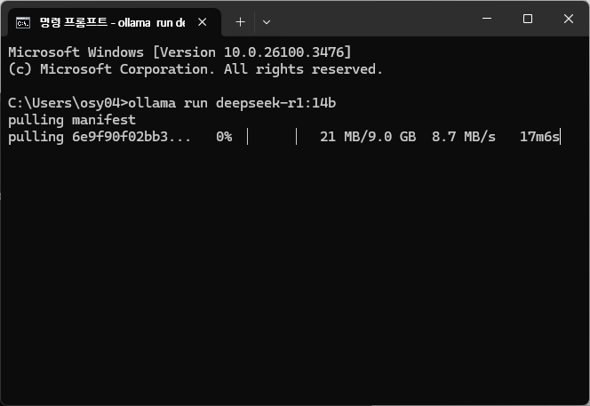590x406 pixels.
Task: Click the 17m6s remaining time
Action: (x=540, y=137)
